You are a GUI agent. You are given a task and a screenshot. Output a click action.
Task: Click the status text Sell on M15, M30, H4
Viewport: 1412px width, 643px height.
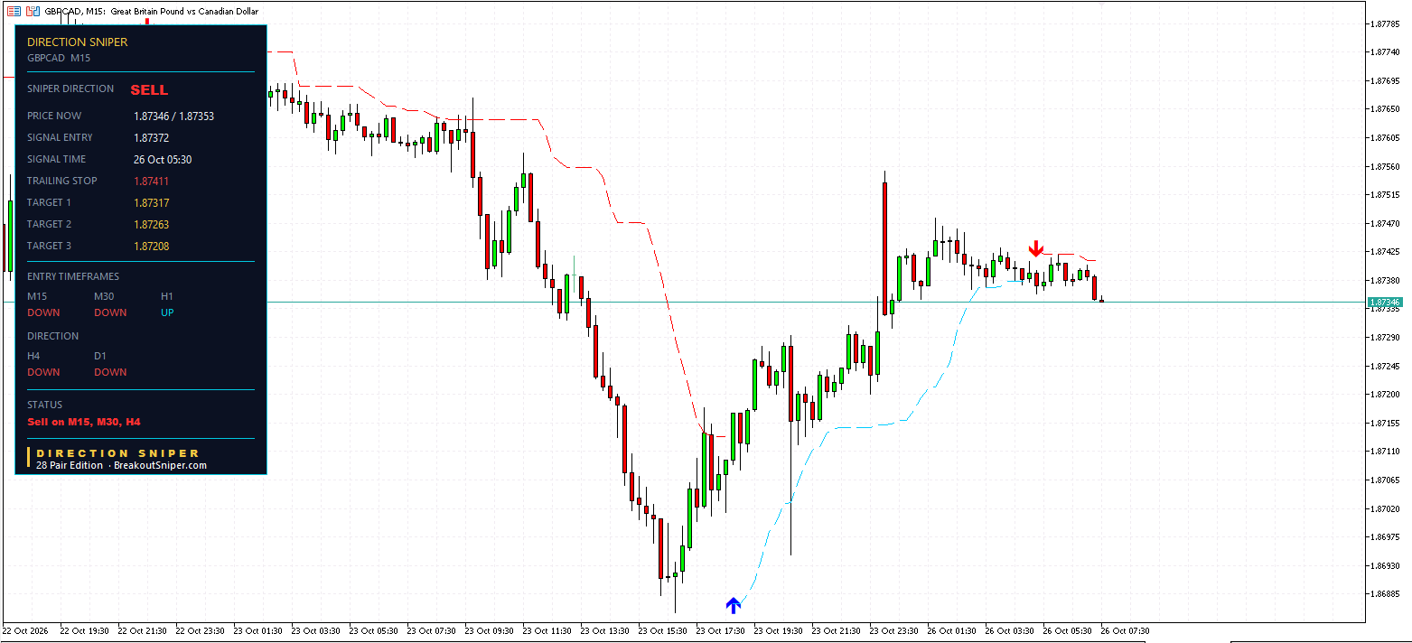tap(84, 422)
